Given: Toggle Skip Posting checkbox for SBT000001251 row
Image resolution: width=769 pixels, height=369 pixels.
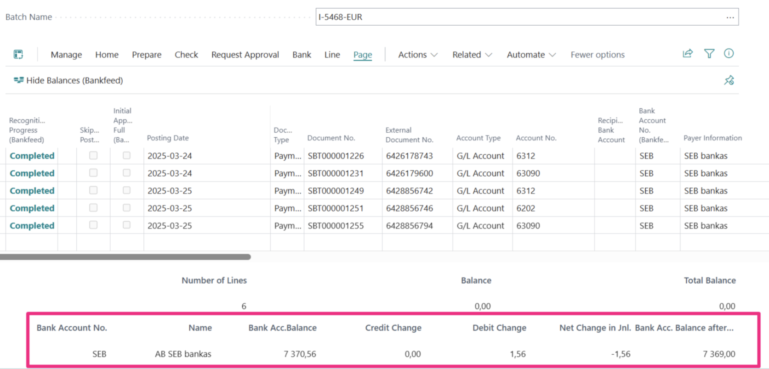Looking at the screenshot, I should coord(93,208).
